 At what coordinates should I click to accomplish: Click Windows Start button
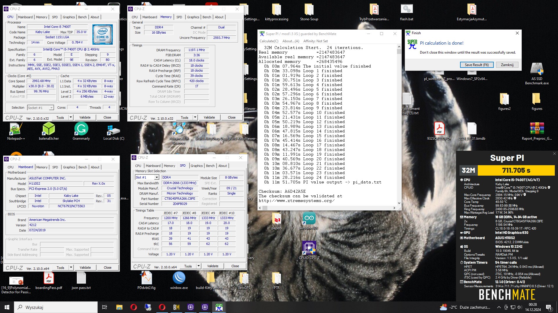[x=7, y=307]
